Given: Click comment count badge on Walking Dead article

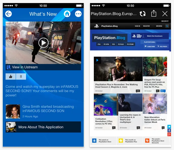Looking at the screenshot, I should click(138, 91).
